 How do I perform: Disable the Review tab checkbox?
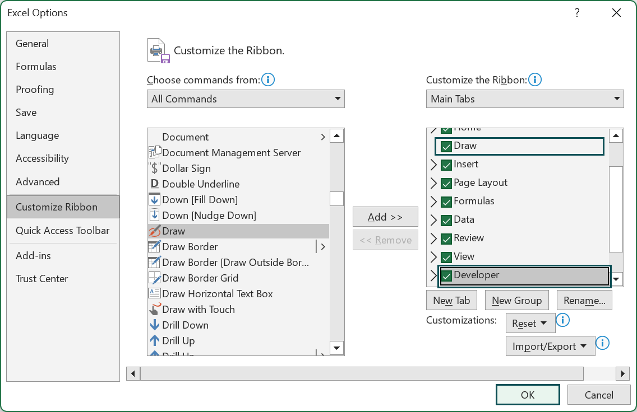point(446,239)
